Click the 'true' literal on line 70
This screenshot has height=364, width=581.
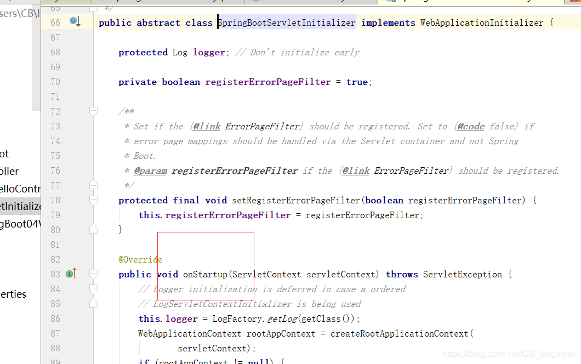(357, 82)
